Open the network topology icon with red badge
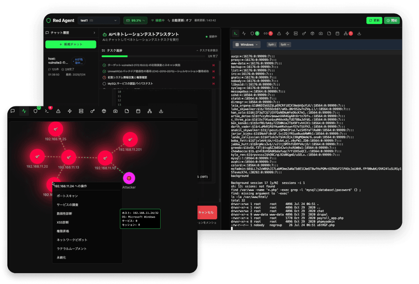The width and height of the screenshot is (419, 284). pyautogui.click(x=346, y=34)
